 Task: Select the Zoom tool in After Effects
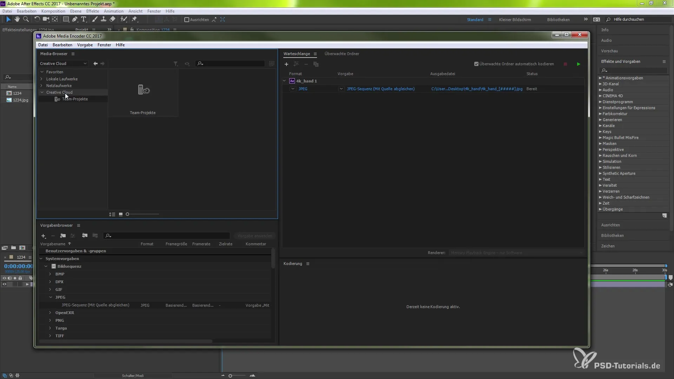26,19
